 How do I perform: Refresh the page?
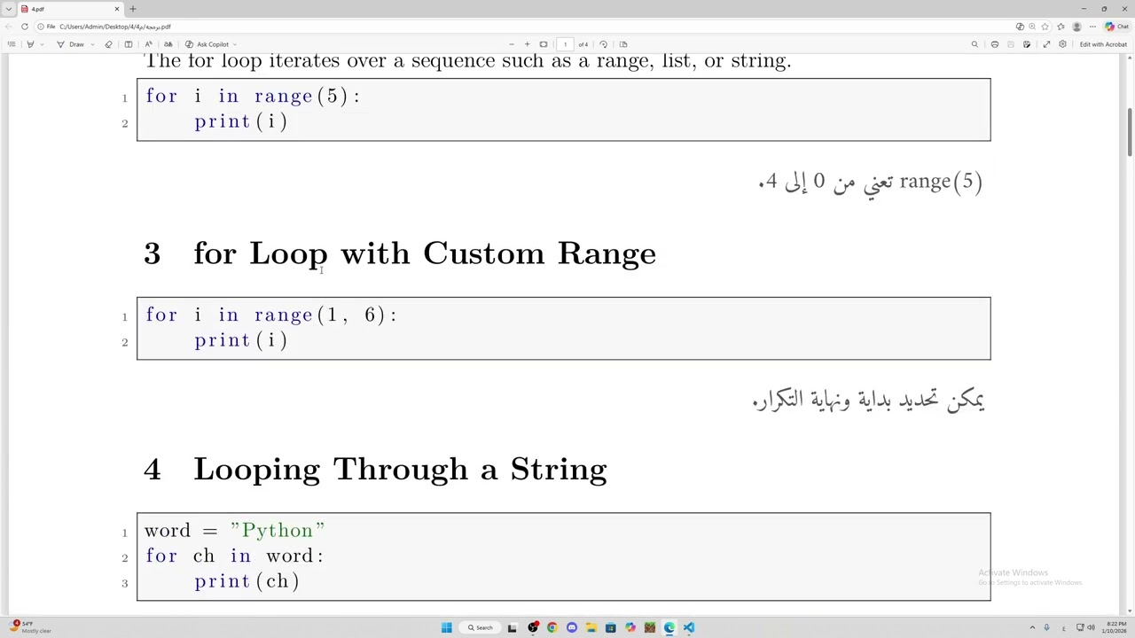[x=24, y=27]
